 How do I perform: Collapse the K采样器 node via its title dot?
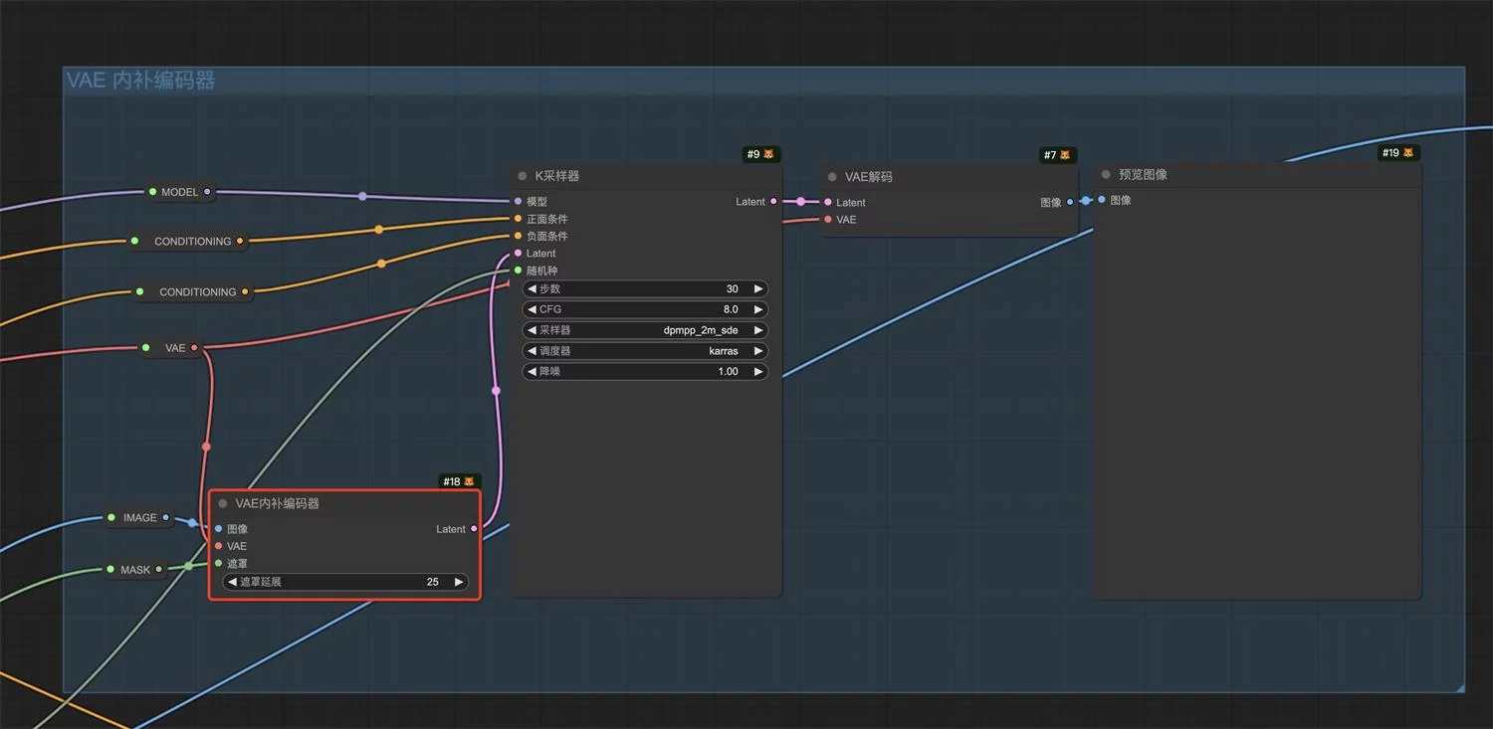(x=522, y=176)
